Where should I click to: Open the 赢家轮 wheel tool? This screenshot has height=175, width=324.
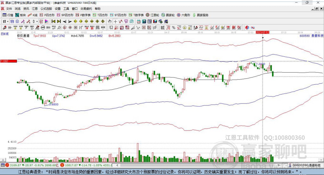(168, 15)
